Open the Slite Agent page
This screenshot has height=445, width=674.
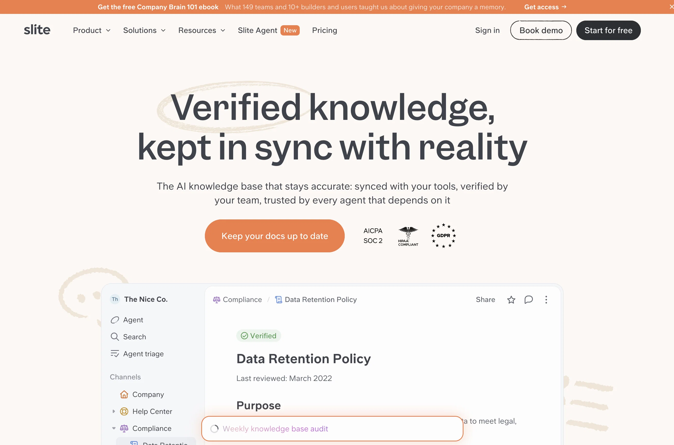[258, 30]
